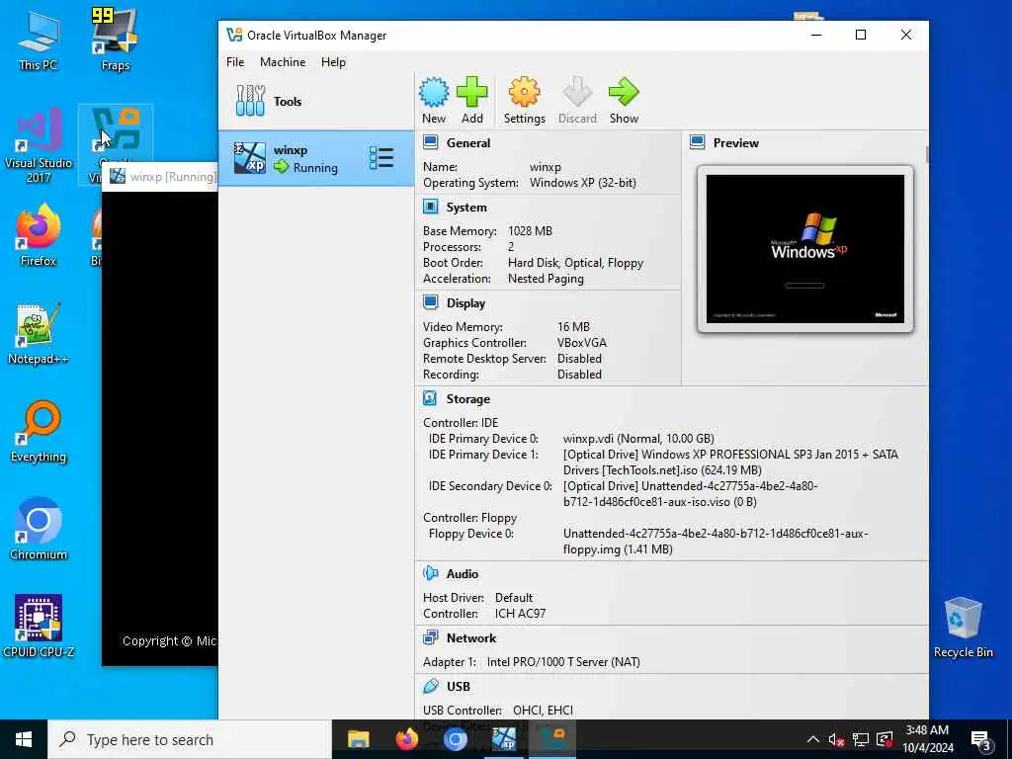Click the Hard Disk, Optical, Floppy boot order
Image resolution: width=1012 pixels, height=759 pixels.
coord(575,263)
